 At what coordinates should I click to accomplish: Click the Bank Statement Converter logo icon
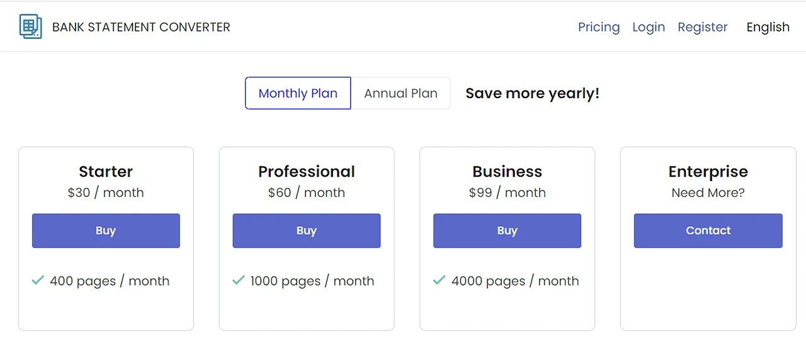click(30, 27)
